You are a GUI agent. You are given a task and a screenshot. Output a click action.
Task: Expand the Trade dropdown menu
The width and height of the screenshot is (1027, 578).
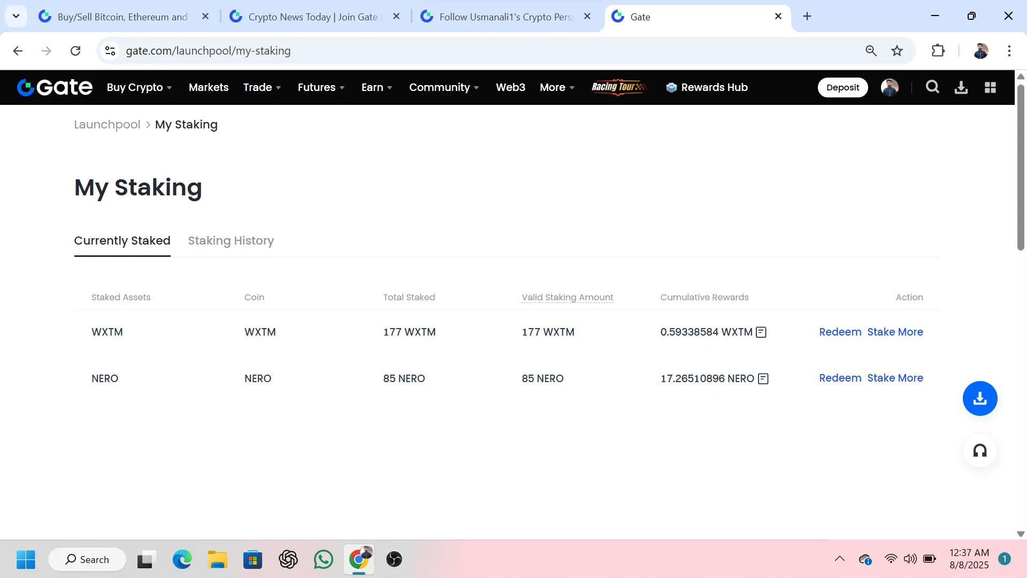pyautogui.click(x=262, y=87)
